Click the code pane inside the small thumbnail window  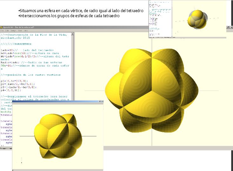click(x=160, y=19)
